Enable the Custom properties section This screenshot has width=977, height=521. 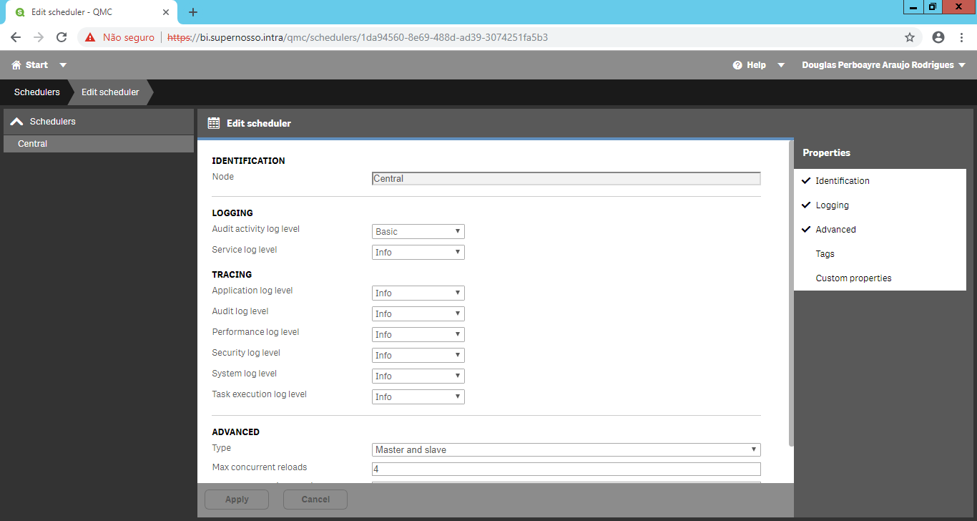[880, 278]
